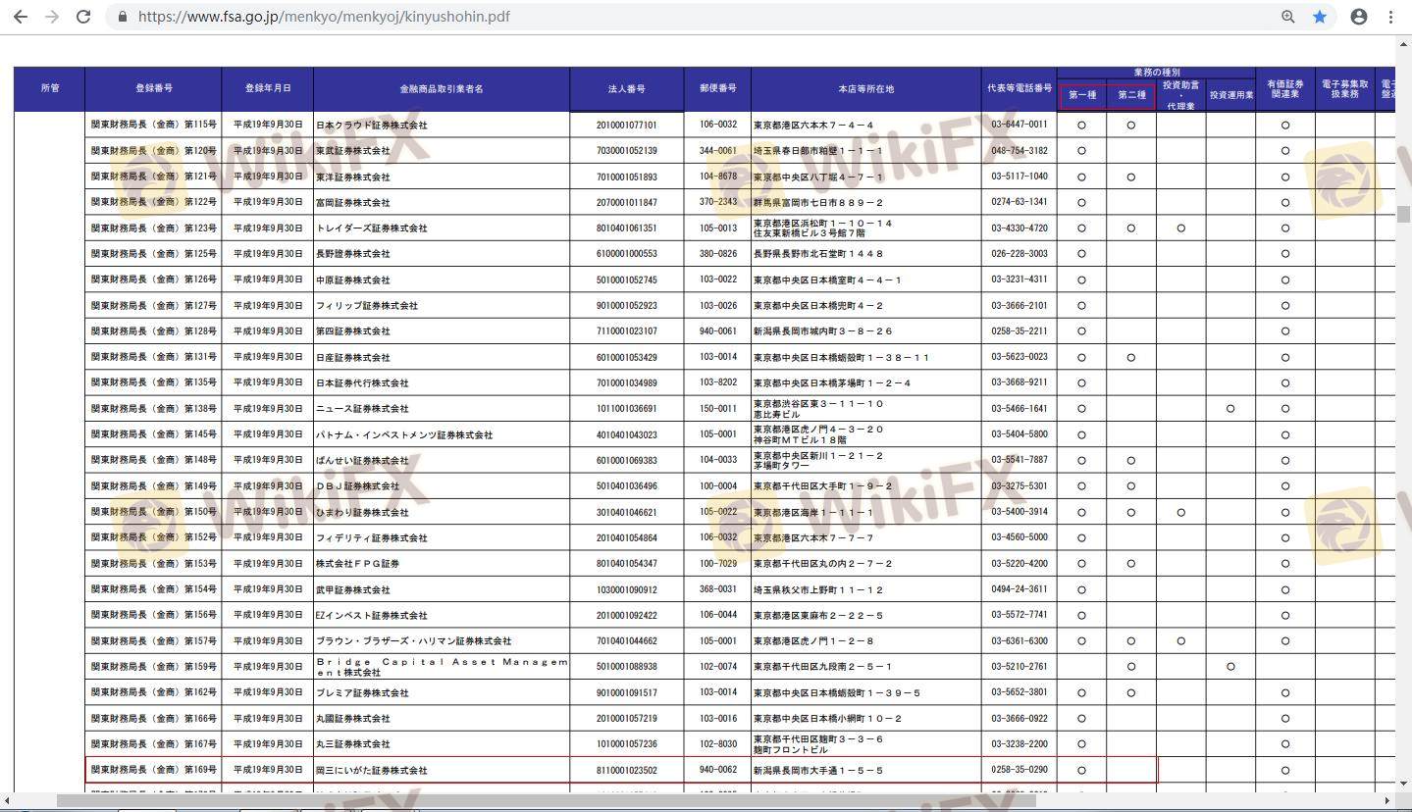Viewport: 1412px width, 812px height.
Task: Click the vertical scrollbar thumb
Action: (1403, 215)
